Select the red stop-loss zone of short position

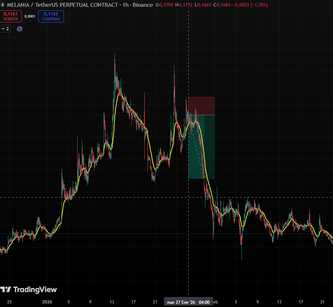point(202,106)
